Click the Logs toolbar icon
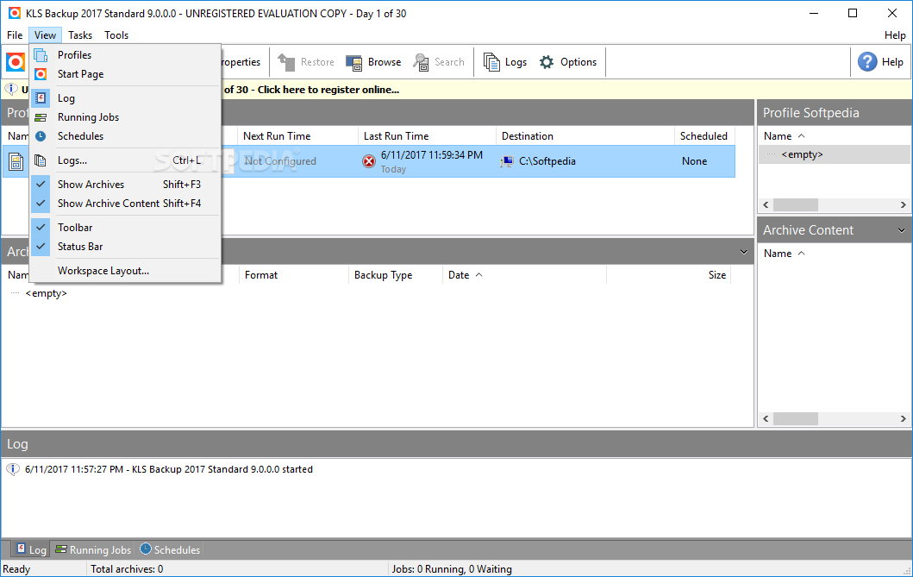The image size is (913, 577). click(492, 62)
